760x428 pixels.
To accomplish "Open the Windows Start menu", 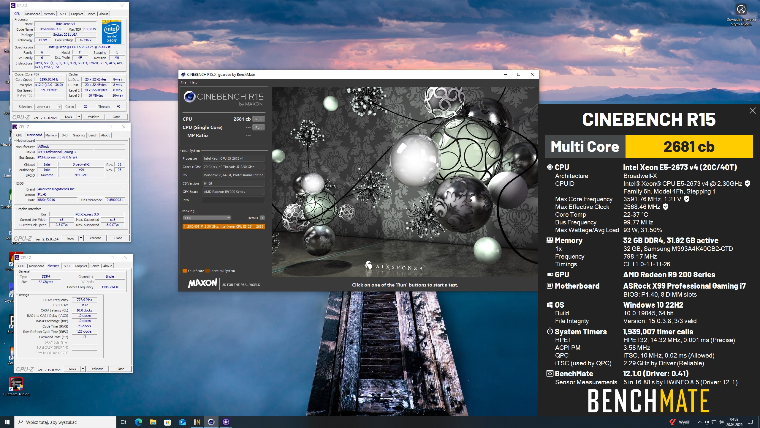I will point(7,422).
